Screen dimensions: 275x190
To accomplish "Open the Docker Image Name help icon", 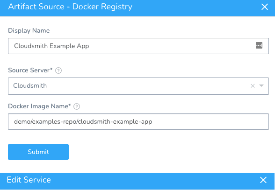I will click(x=77, y=106).
